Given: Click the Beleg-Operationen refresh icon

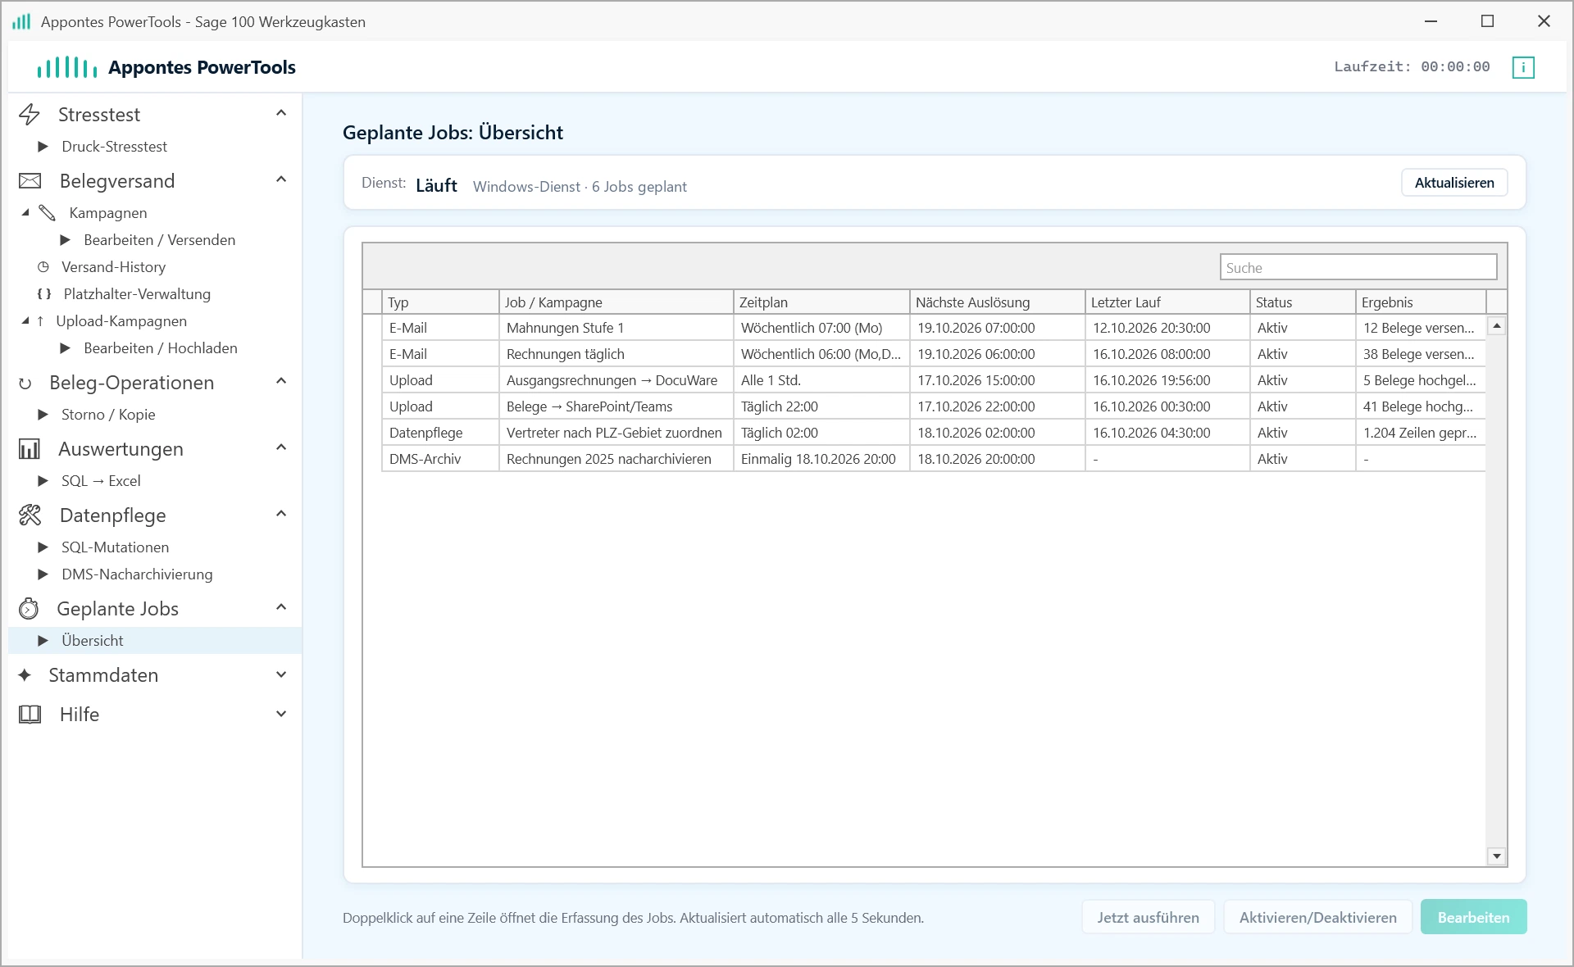Looking at the screenshot, I should pyautogui.click(x=25, y=384).
